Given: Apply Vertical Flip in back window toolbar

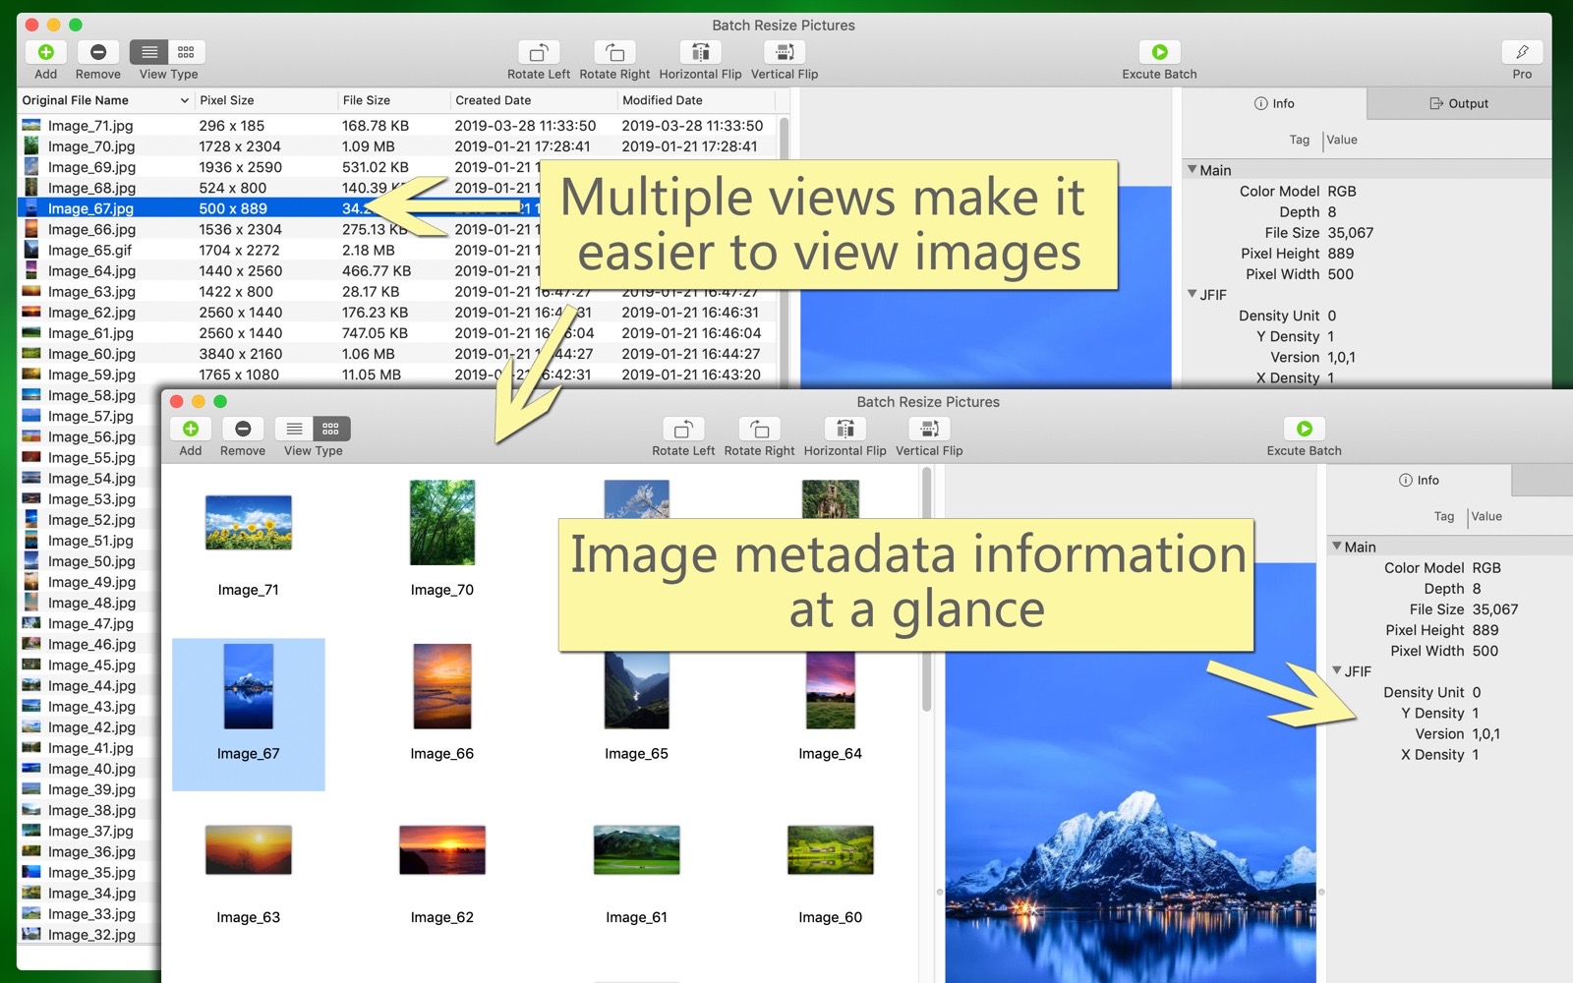Looking at the screenshot, I should (784, 52).
